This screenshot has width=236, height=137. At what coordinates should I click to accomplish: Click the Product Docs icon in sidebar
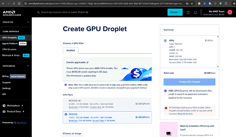[3, 111]
